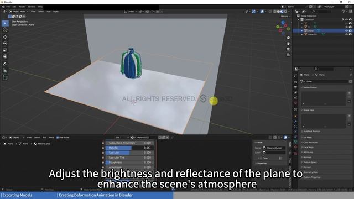Select the Transform tool
Viewport: 354px width, 199px height.
(x=5, y=56)
